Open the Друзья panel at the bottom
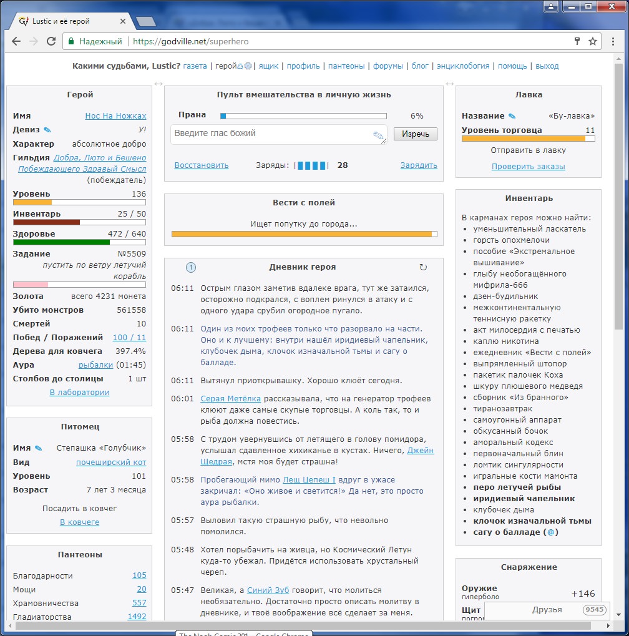The width and height of the screenshot is (629, 636). 546,610
